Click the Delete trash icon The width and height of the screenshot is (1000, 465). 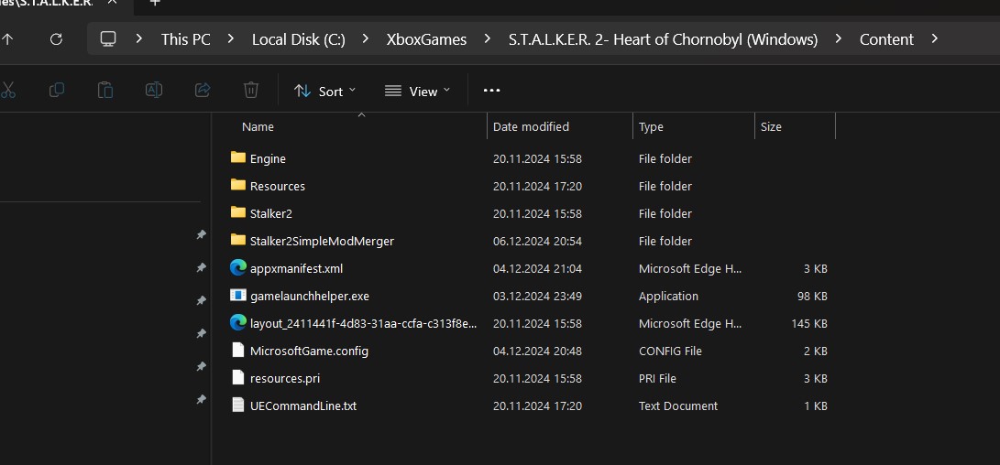click(x=251, y=91)
